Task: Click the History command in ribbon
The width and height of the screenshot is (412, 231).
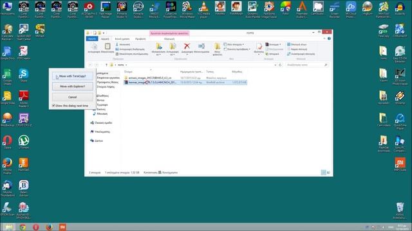Action: coord(272,54)
